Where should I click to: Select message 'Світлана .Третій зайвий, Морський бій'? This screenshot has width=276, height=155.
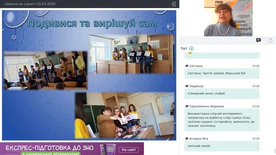coord(222,73)
